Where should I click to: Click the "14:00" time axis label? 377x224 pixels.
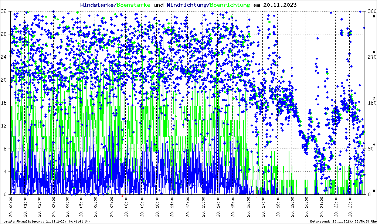(x=218, y=202)
